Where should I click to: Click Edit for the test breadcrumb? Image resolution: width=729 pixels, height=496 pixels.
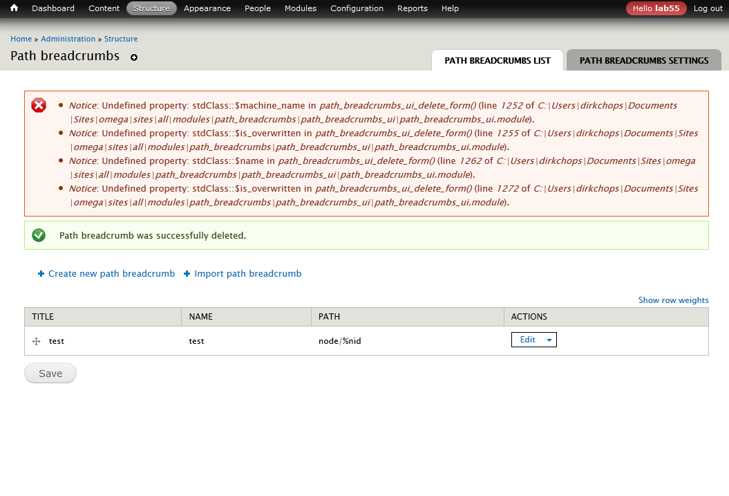click(527, 340)
